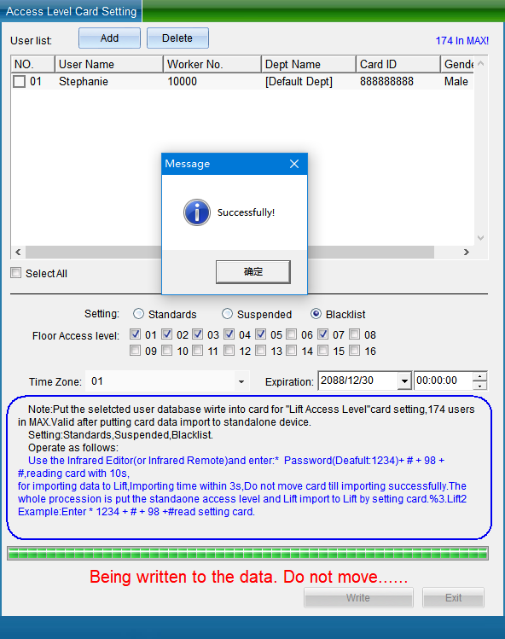Click the Card ID column header
The width and height of the screenshot is (505, 639).
click(398, 64)
